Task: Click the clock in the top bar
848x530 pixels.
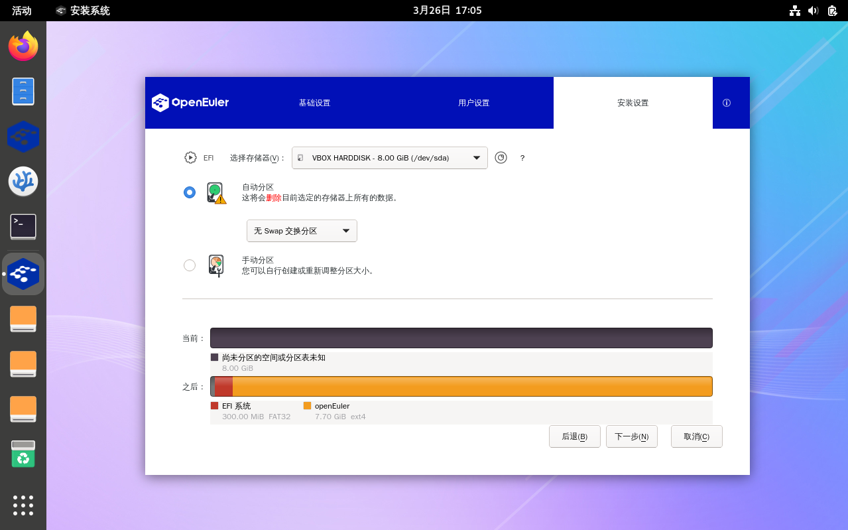Action: pyautogui.click(x=447, y=11)
